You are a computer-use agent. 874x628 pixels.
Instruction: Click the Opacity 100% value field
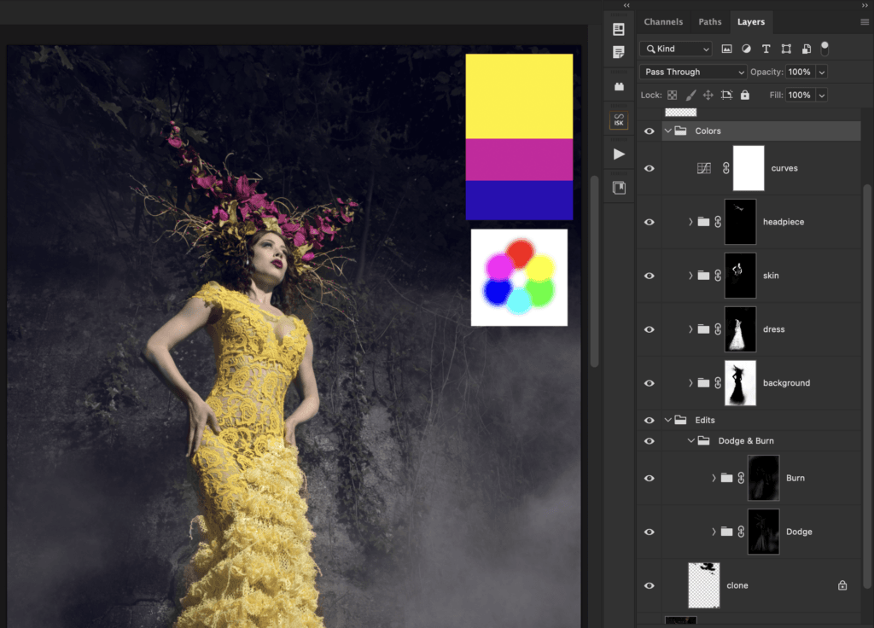point(800,72)
